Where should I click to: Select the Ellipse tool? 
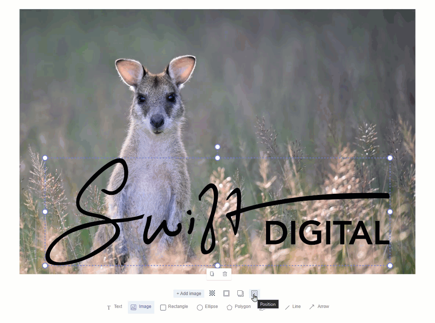208,306
